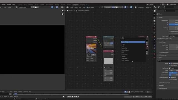Collapse the Frame Range panel
The width and height of the screenshot is (178, 100).
(x=162, y=42)
